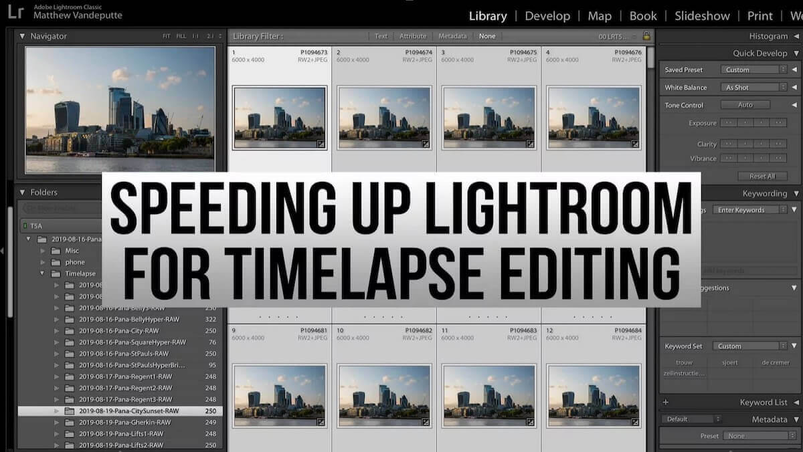Screen dimensions: 803x452
Task: Collapse the Keywording panel
Action: [796, 193]
